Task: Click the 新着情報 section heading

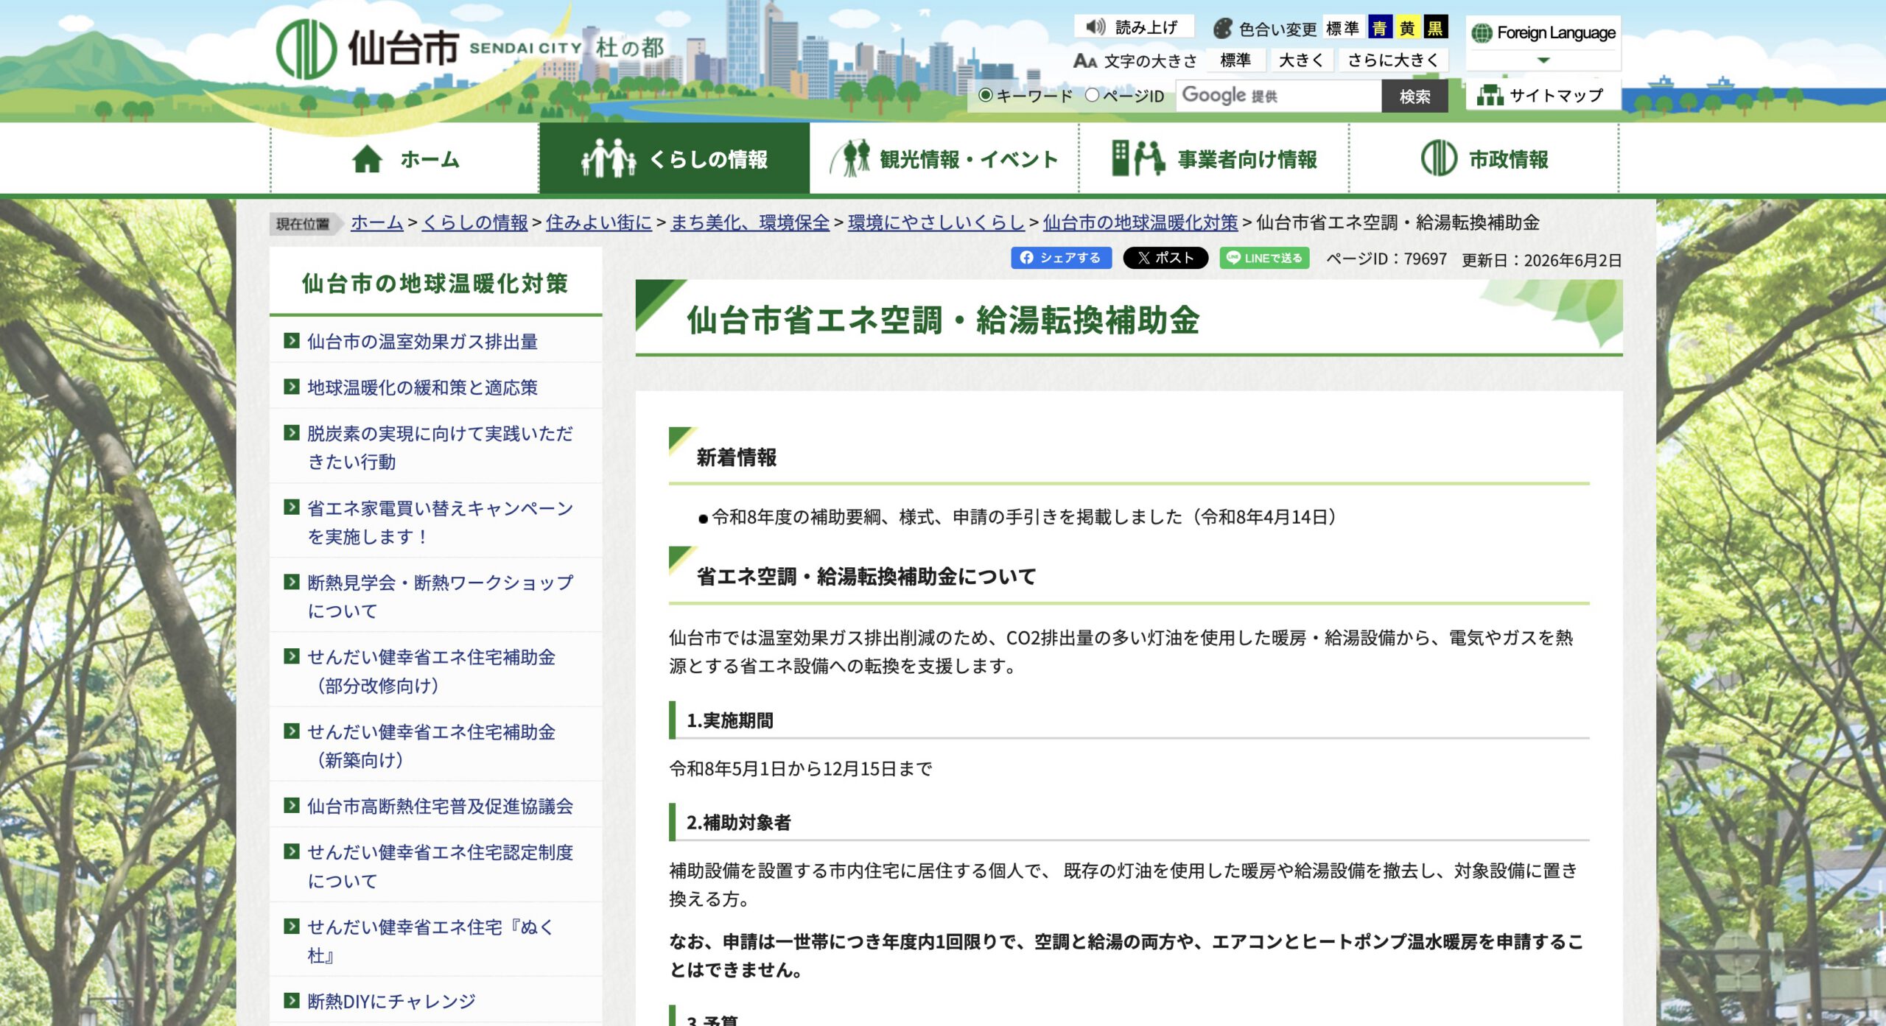Action: (736, 457)
